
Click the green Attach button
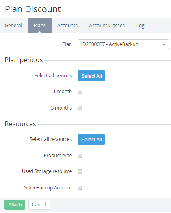(x=15, y=204)
